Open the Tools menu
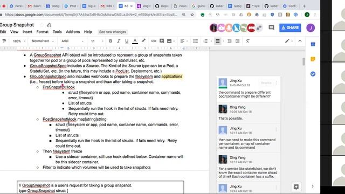The image size is (345, 194). coord(57,32)
